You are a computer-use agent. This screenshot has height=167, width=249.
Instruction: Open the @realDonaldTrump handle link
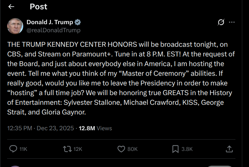tap(54, 30)
